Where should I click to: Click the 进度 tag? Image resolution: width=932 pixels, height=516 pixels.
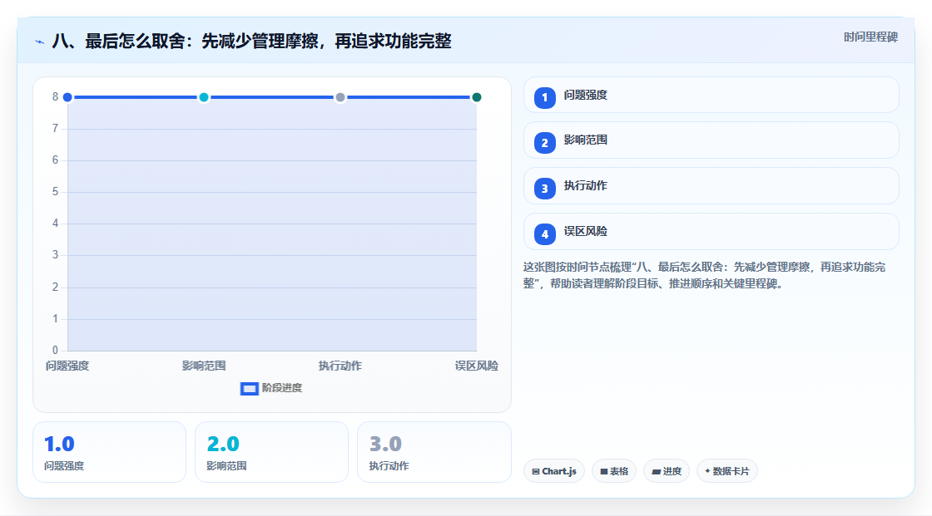tap(667, 471)
